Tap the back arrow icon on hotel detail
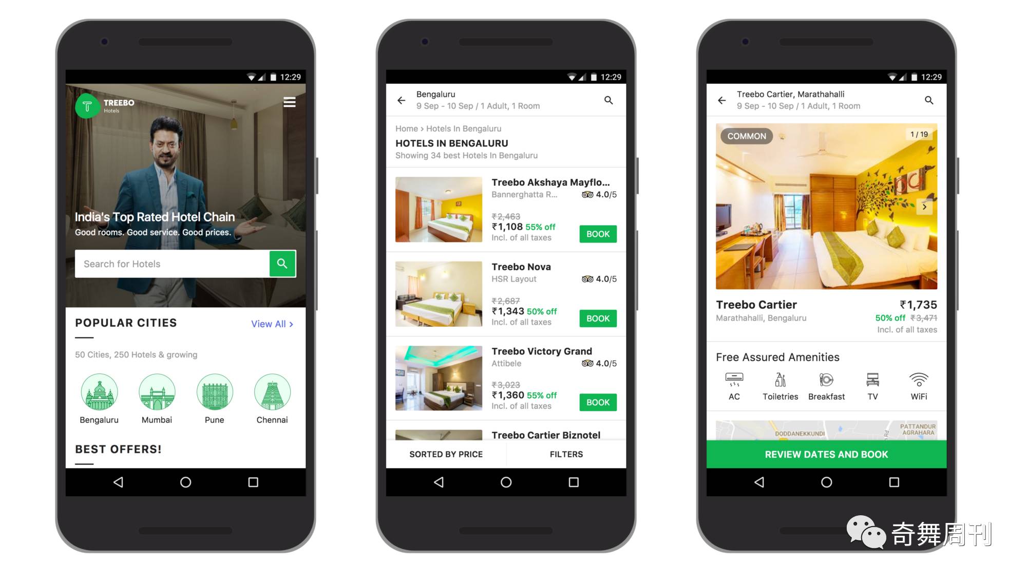This screenshot has height=580, width=1027. pyautogui.click(x=723, y=100)
